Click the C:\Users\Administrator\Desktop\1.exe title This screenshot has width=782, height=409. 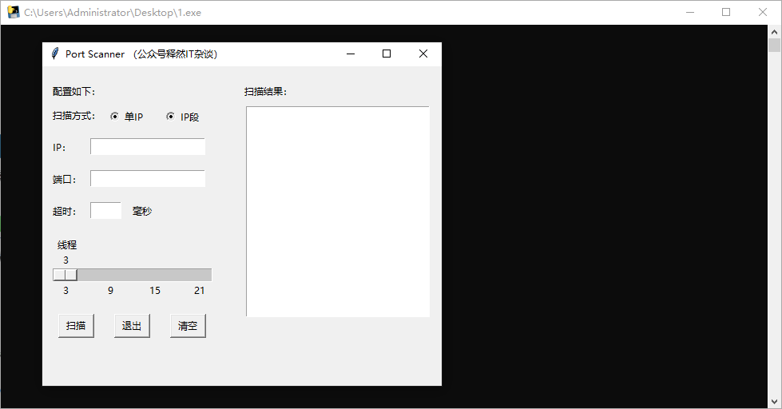(113, 13)
